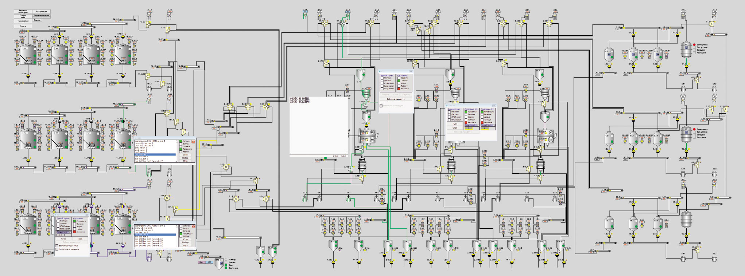745x276 pixels.
Task: Select the 10.1.3 four-way distributor valve
Action: point(167,113)
